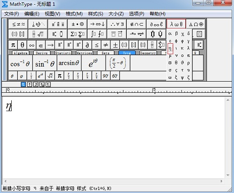Screen dimensions: 234x193
Task: Switch to the Geometry tab
Action: [148, 53]
